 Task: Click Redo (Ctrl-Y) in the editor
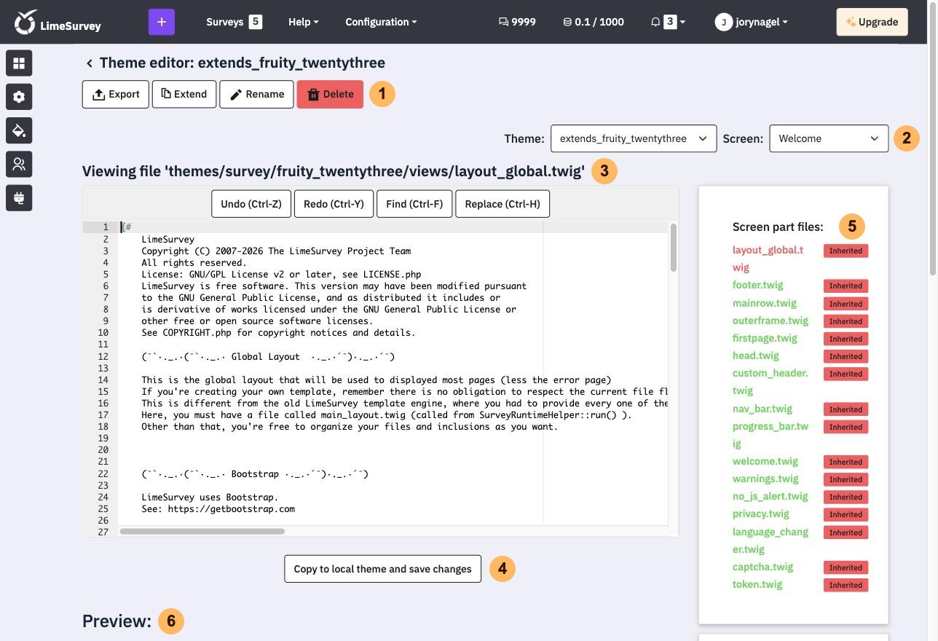coord(334,204)
